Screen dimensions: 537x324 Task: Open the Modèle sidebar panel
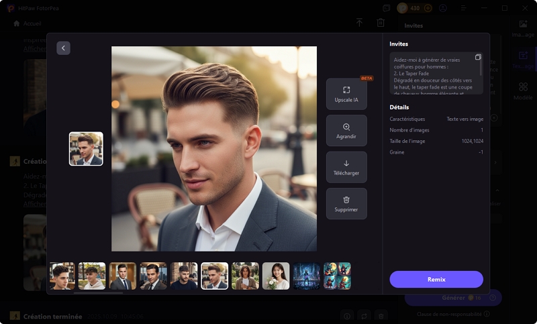[x=523, y=91]
